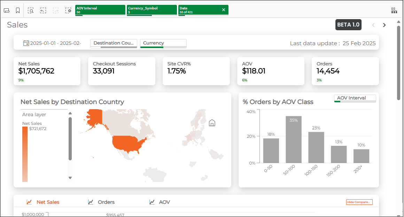The height and width of the screenshot is (217, 404).
Task: Reset map view with home icon
Action: pos(212,123)
